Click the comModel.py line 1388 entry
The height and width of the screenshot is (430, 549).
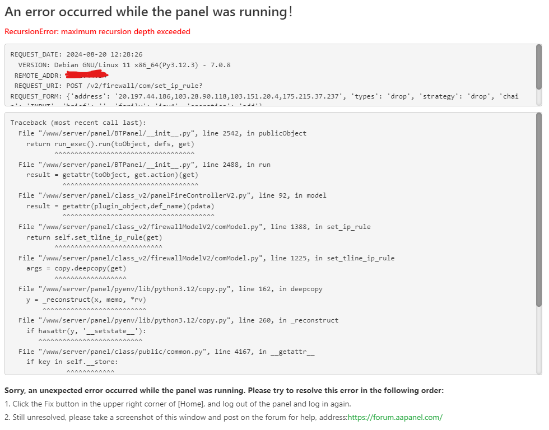tap(194, 227)
